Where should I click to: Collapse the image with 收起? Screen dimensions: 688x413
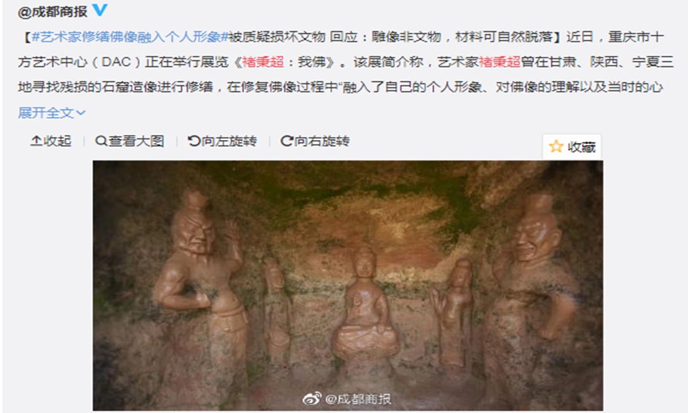pos(50,141)
